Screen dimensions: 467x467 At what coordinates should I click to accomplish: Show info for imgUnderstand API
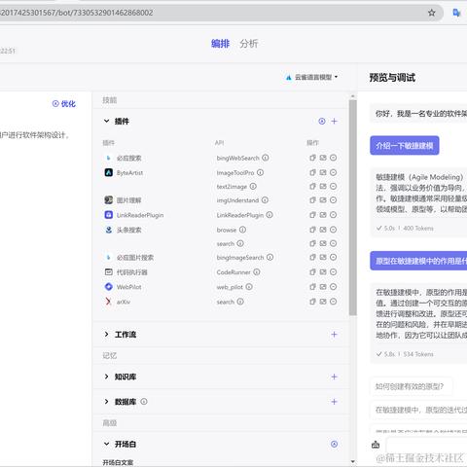point(265,200)
